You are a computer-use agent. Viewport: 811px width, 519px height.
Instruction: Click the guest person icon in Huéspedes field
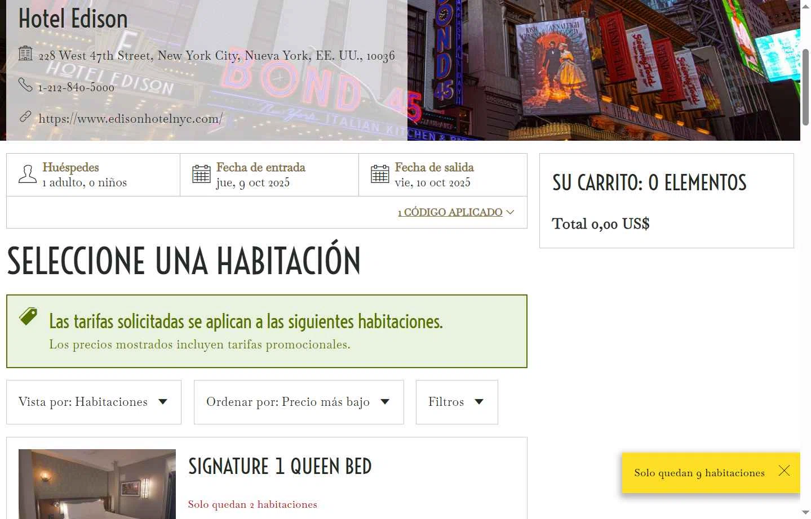[28, 175]
